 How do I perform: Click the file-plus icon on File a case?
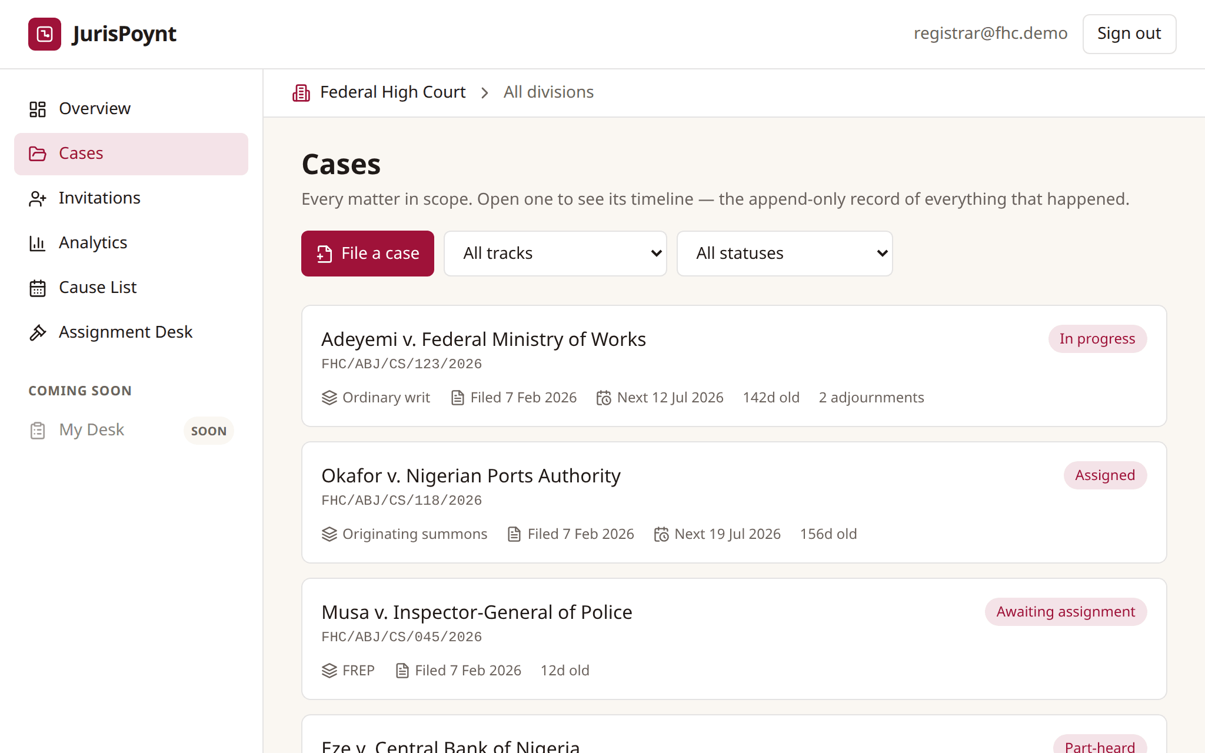(324, 254)
